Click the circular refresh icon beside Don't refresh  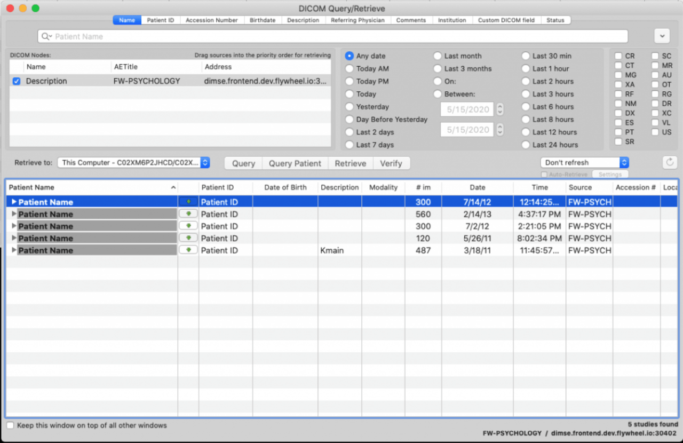[x=670, y=162]
